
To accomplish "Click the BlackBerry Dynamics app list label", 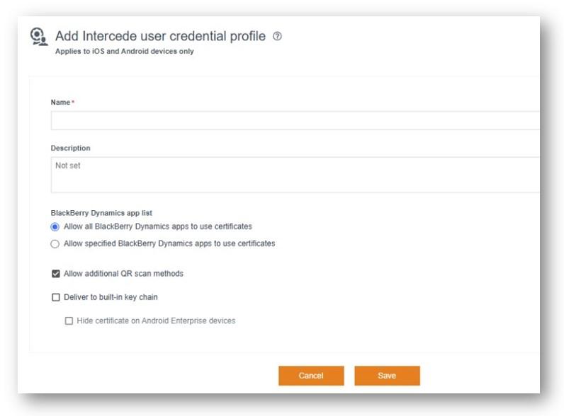I will coord(101,213).
